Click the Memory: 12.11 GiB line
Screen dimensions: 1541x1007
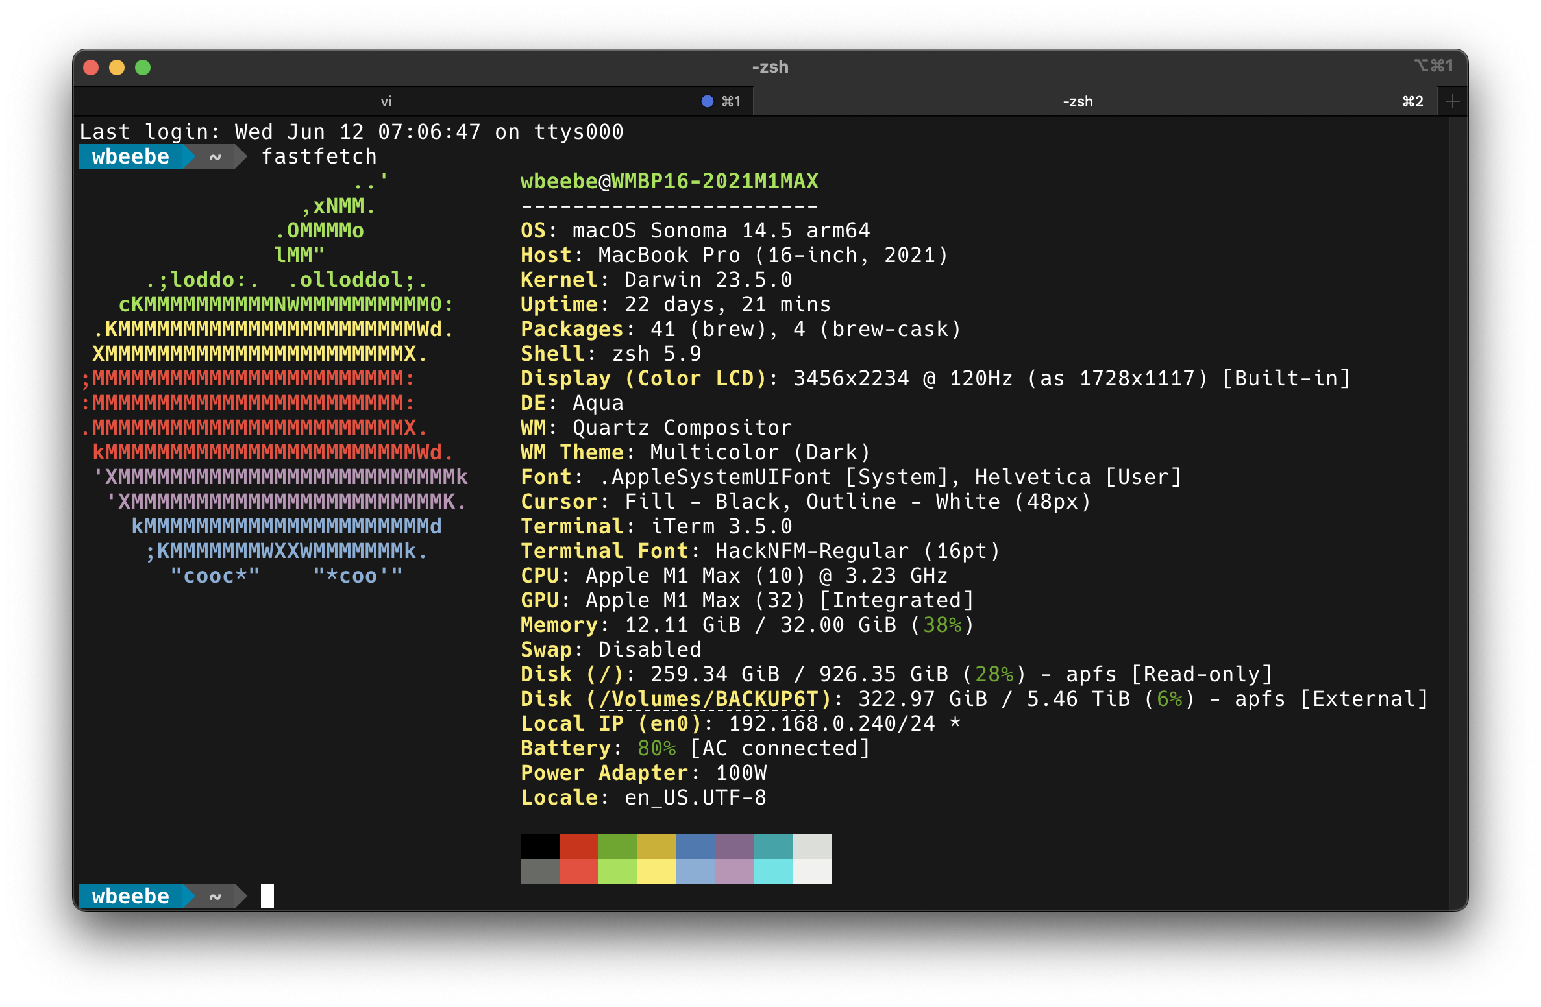(x=747, y=625)
